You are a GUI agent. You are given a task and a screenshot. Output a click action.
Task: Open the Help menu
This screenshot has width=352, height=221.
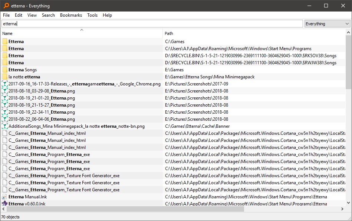(107, 15)
